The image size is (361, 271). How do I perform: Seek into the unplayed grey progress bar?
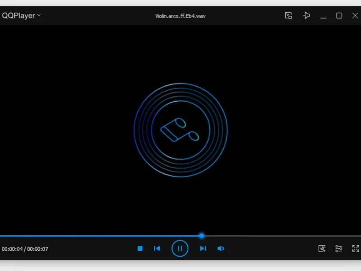coord(283,236)
